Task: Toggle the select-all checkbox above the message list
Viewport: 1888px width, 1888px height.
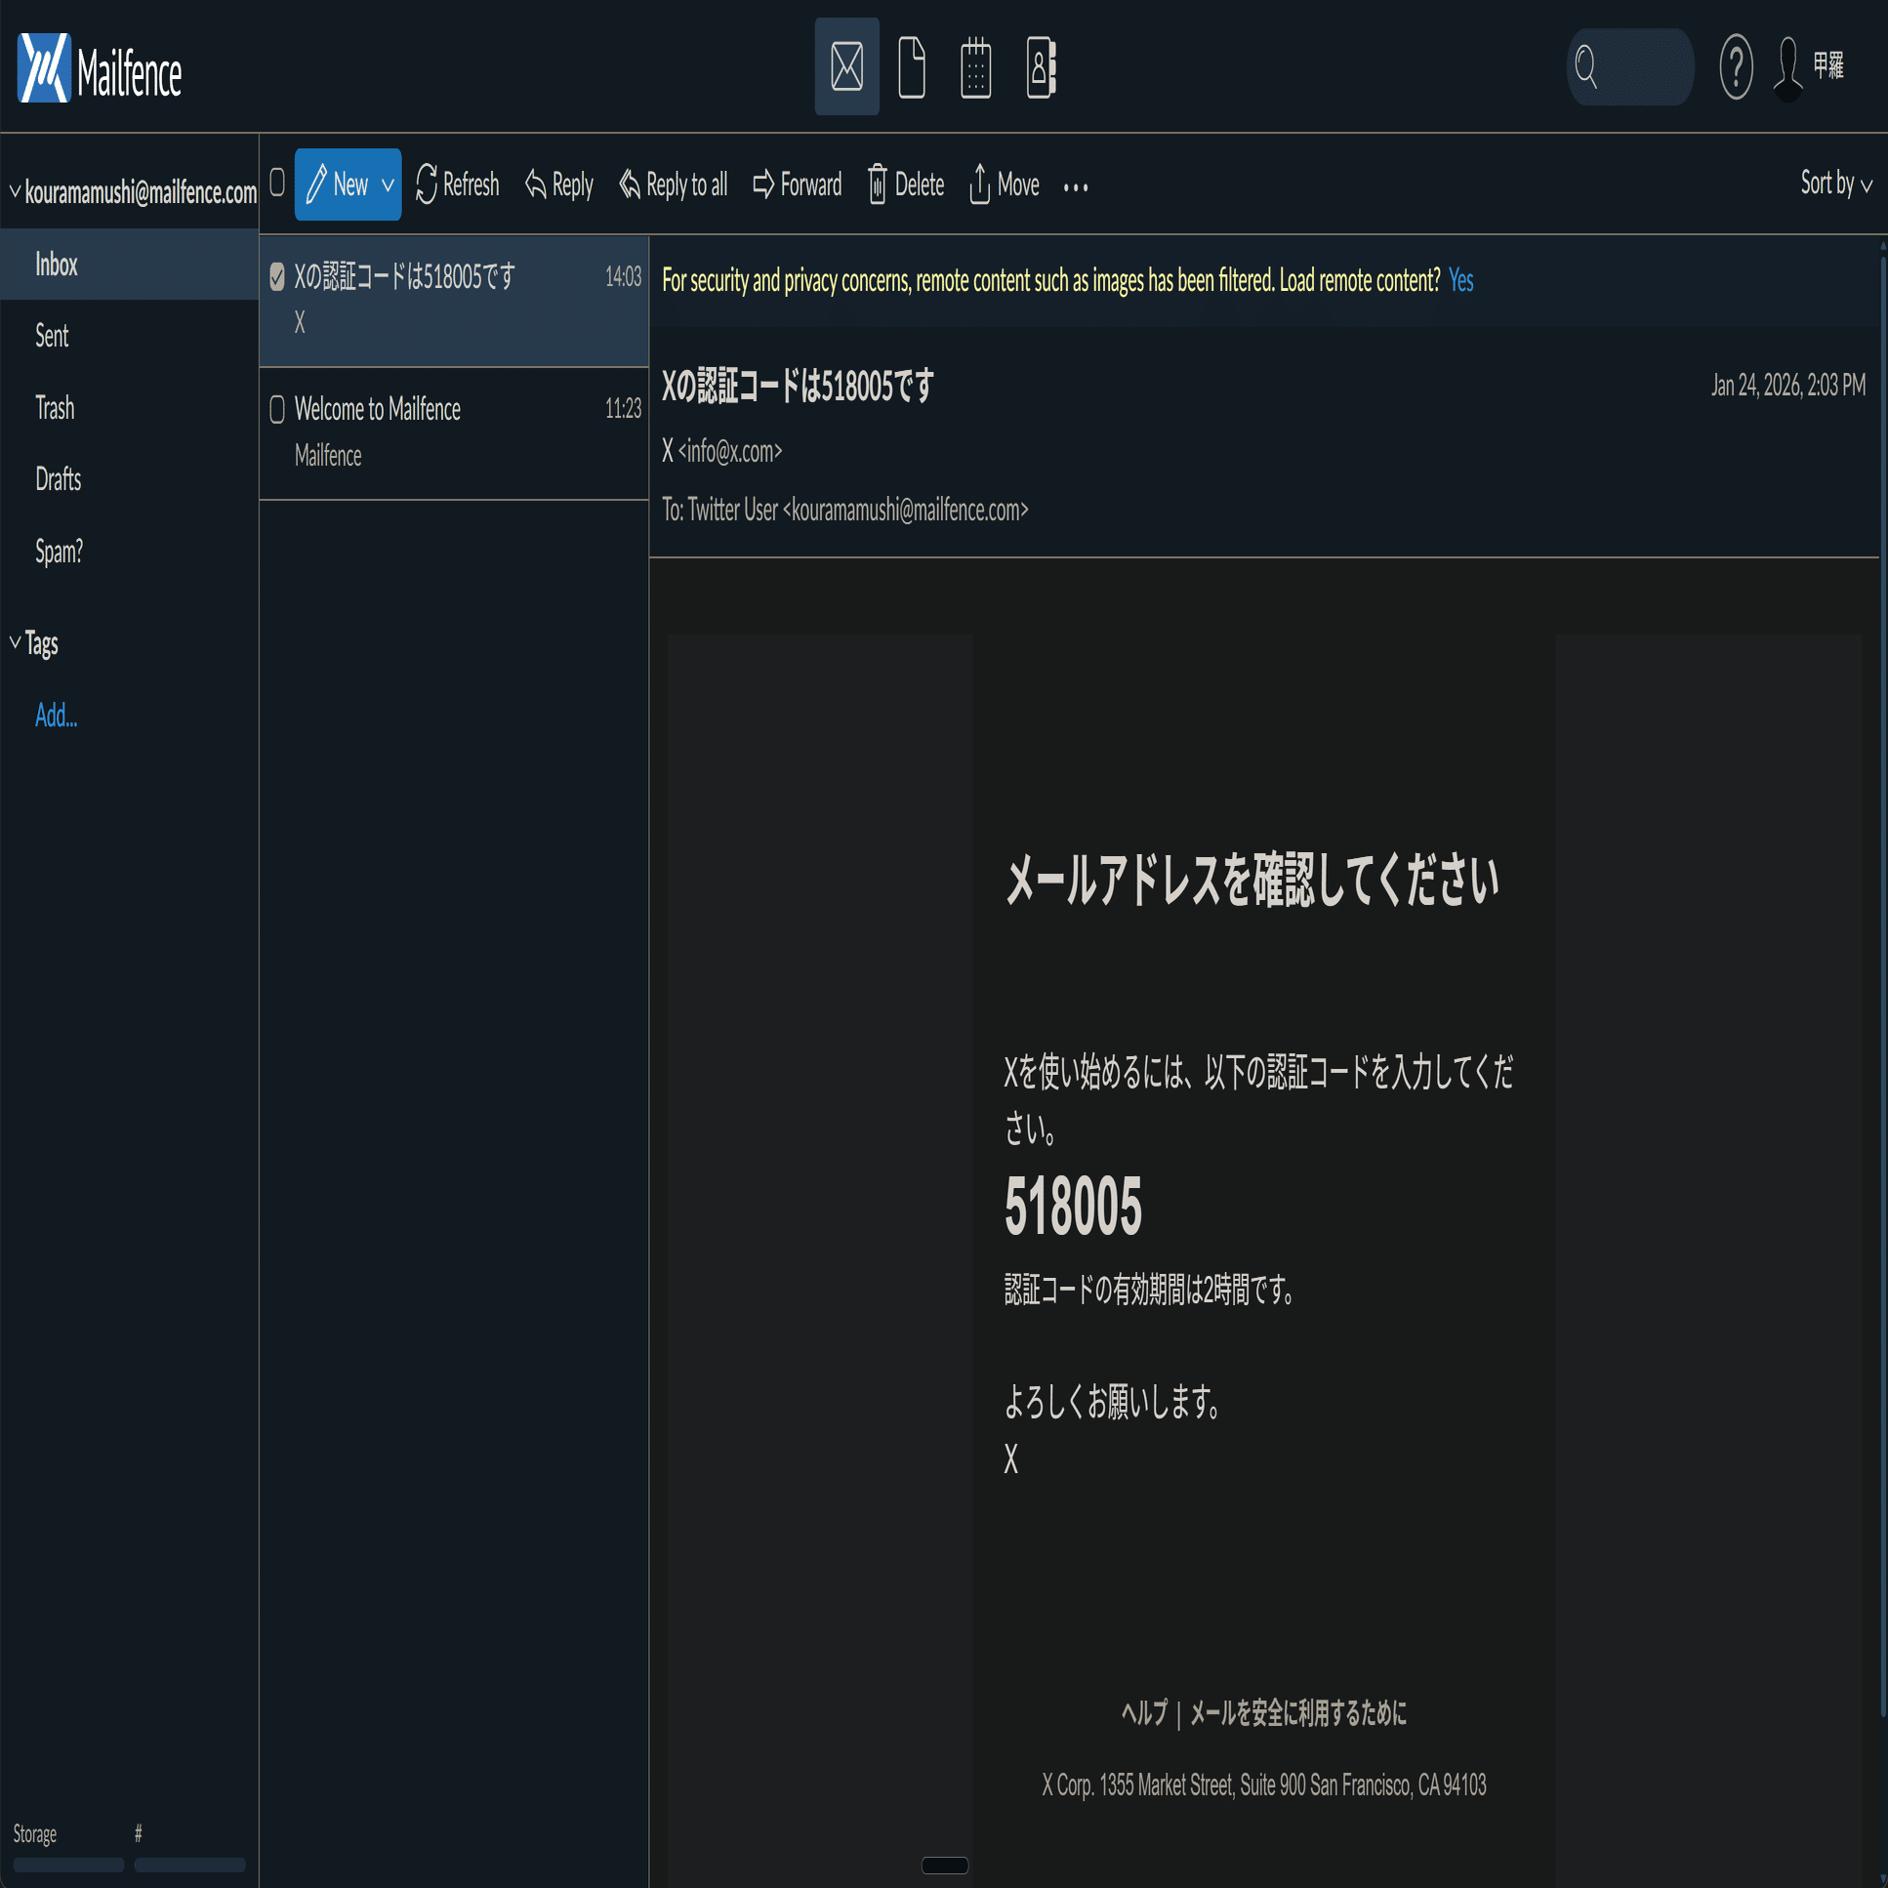Action: click(276, 183)
